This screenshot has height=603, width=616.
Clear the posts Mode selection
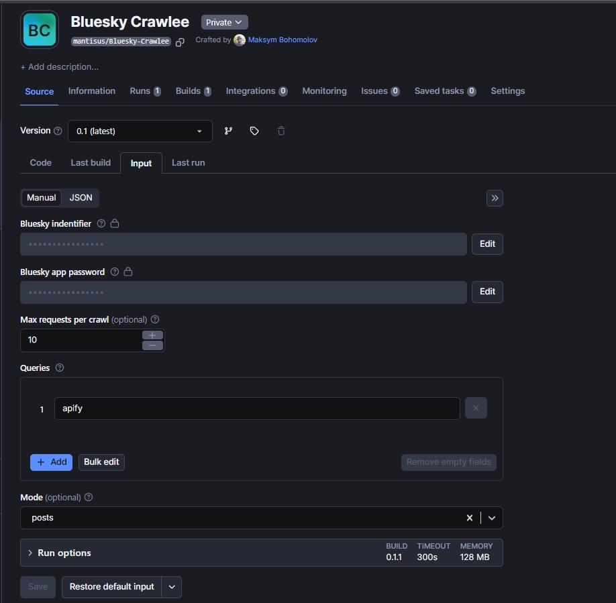click(470, 518)
